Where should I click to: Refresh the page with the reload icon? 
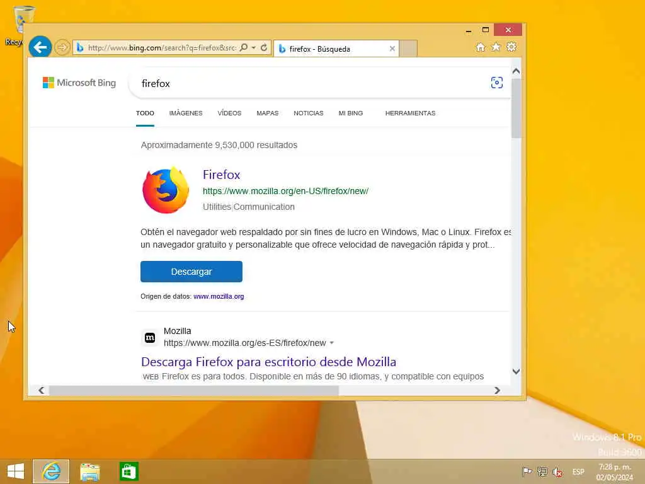(264, 47)
